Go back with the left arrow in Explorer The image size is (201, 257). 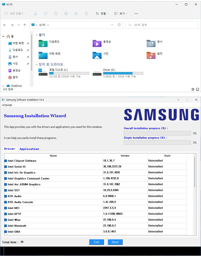(x=5, y=25)
